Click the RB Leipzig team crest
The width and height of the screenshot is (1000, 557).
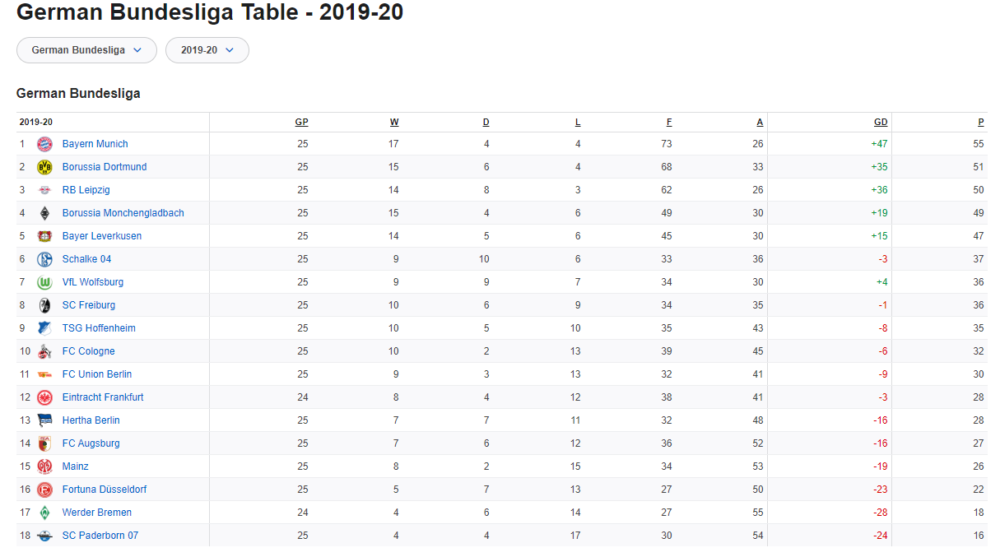[44, 190]
